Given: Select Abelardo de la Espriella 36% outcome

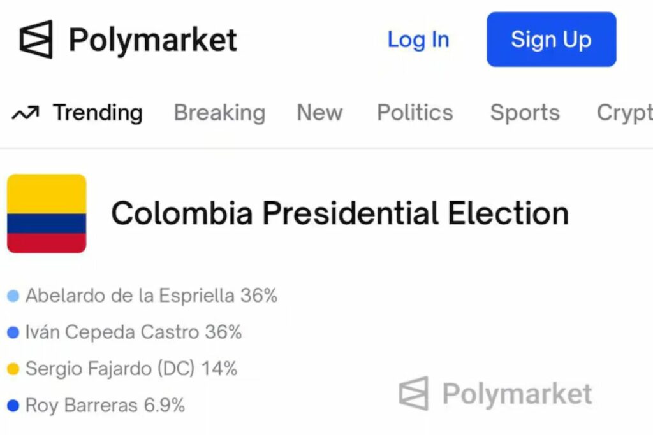Looking at the screenshot, I should (151, 296).
